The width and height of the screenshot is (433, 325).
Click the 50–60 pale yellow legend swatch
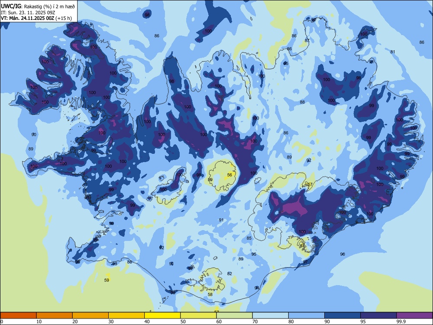[198, 315]
